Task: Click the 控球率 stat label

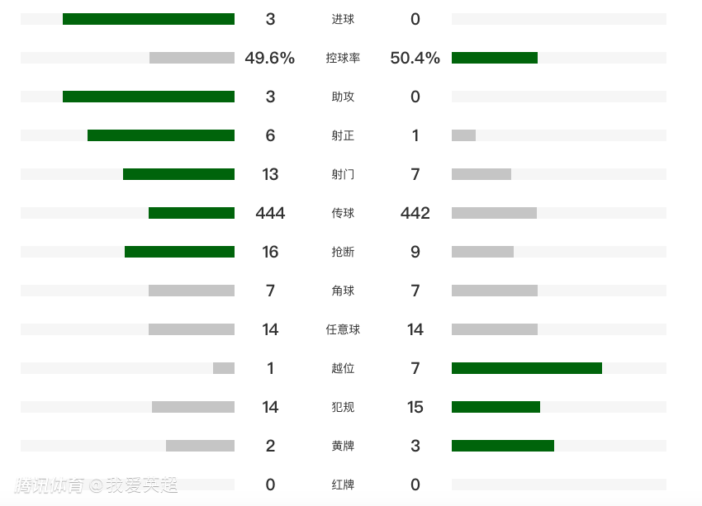Action: coord(343,58)
